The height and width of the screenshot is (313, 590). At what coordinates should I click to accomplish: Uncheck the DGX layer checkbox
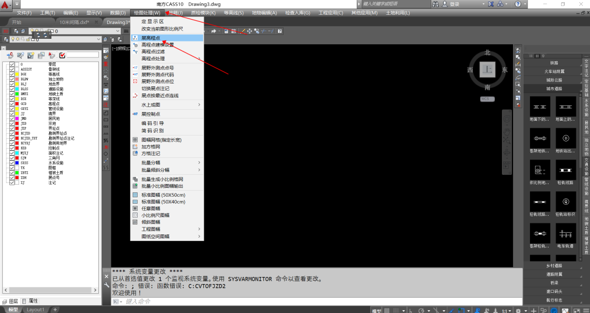(x=12, y=74)
